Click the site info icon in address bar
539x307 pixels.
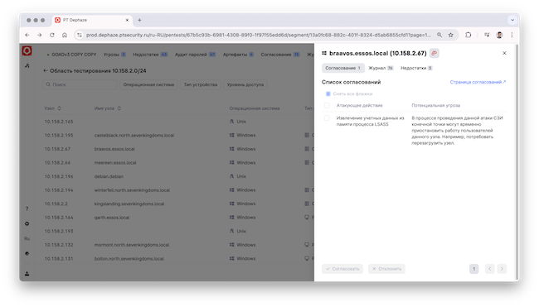pos(80,35)
